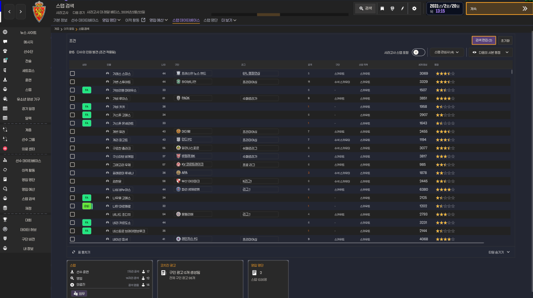Tick checkbox for 가레스 스미스 row
Image resolution: width=533 pixels, height=298 pixels.
(x=72, y=74)
